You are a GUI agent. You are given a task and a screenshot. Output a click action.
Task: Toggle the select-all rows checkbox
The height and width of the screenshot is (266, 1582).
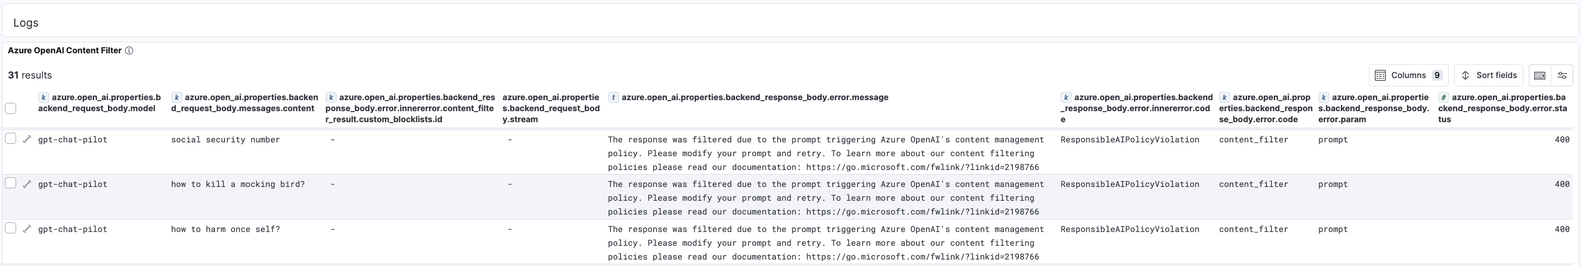11,109
